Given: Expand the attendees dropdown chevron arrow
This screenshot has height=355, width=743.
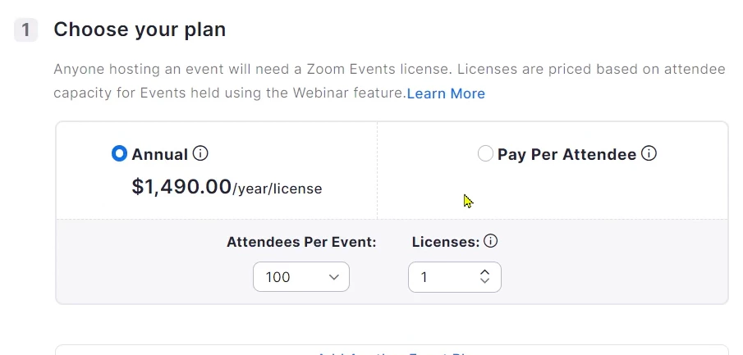Looking at the screenshot, I should [x=334, y=277].
